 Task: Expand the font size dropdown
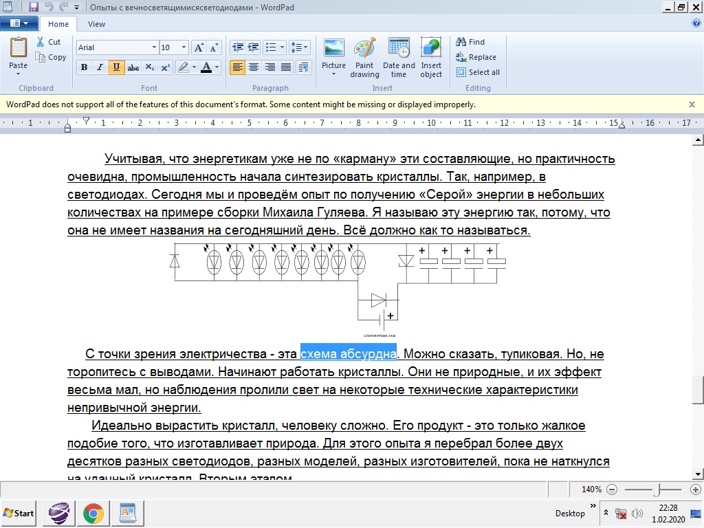pos(184,47)
